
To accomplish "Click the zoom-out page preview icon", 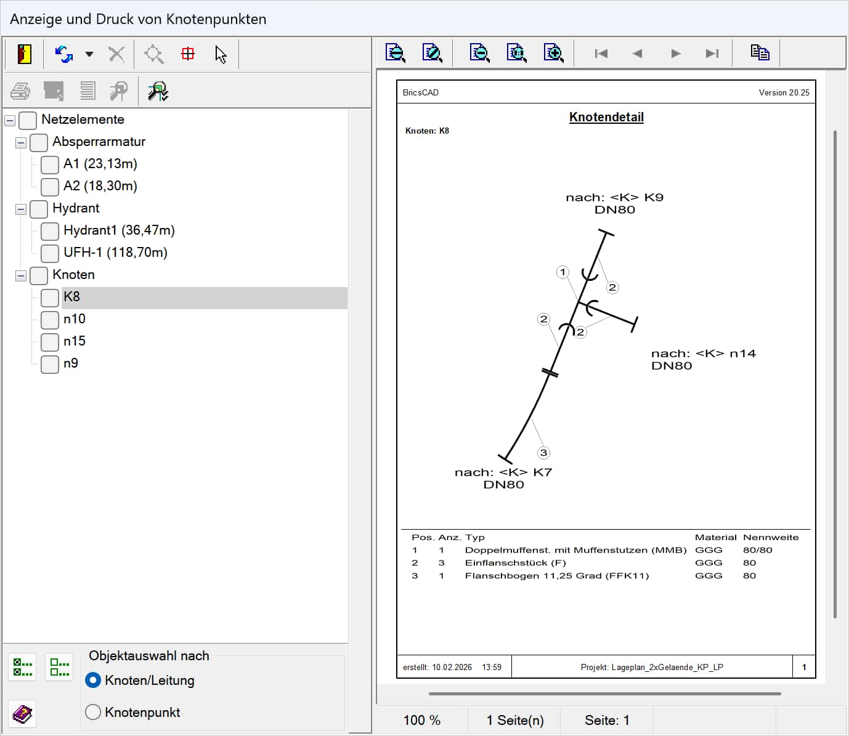I will click(479, 54).
